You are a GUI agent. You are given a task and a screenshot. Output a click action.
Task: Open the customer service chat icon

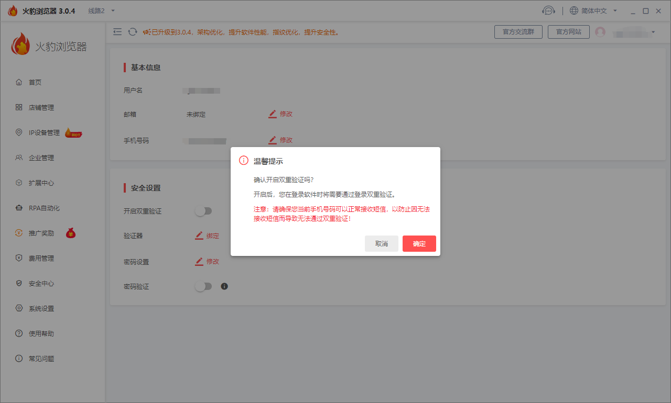[x=549, y=10]
